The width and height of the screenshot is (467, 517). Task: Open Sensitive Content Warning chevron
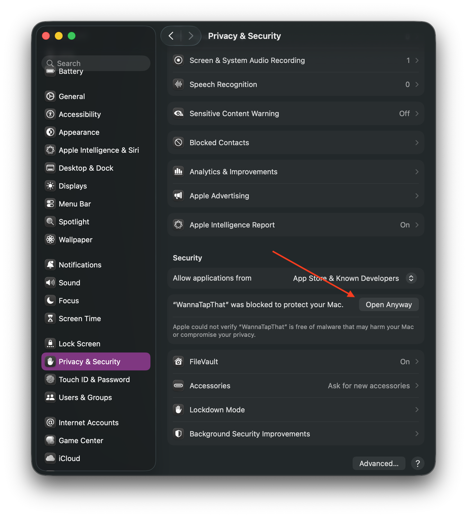tap(417, 114)
